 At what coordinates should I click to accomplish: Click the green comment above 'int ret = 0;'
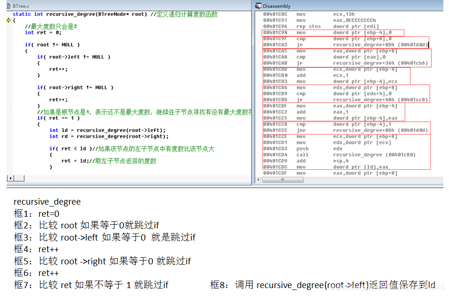50,27
